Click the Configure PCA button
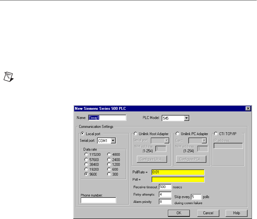 coord(191,159)
